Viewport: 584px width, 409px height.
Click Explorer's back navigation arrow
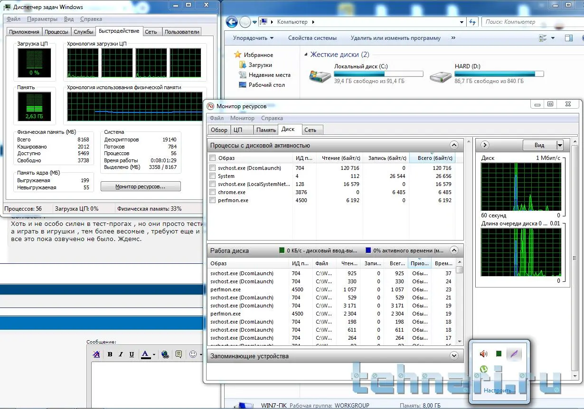click(x=232, y=22)
